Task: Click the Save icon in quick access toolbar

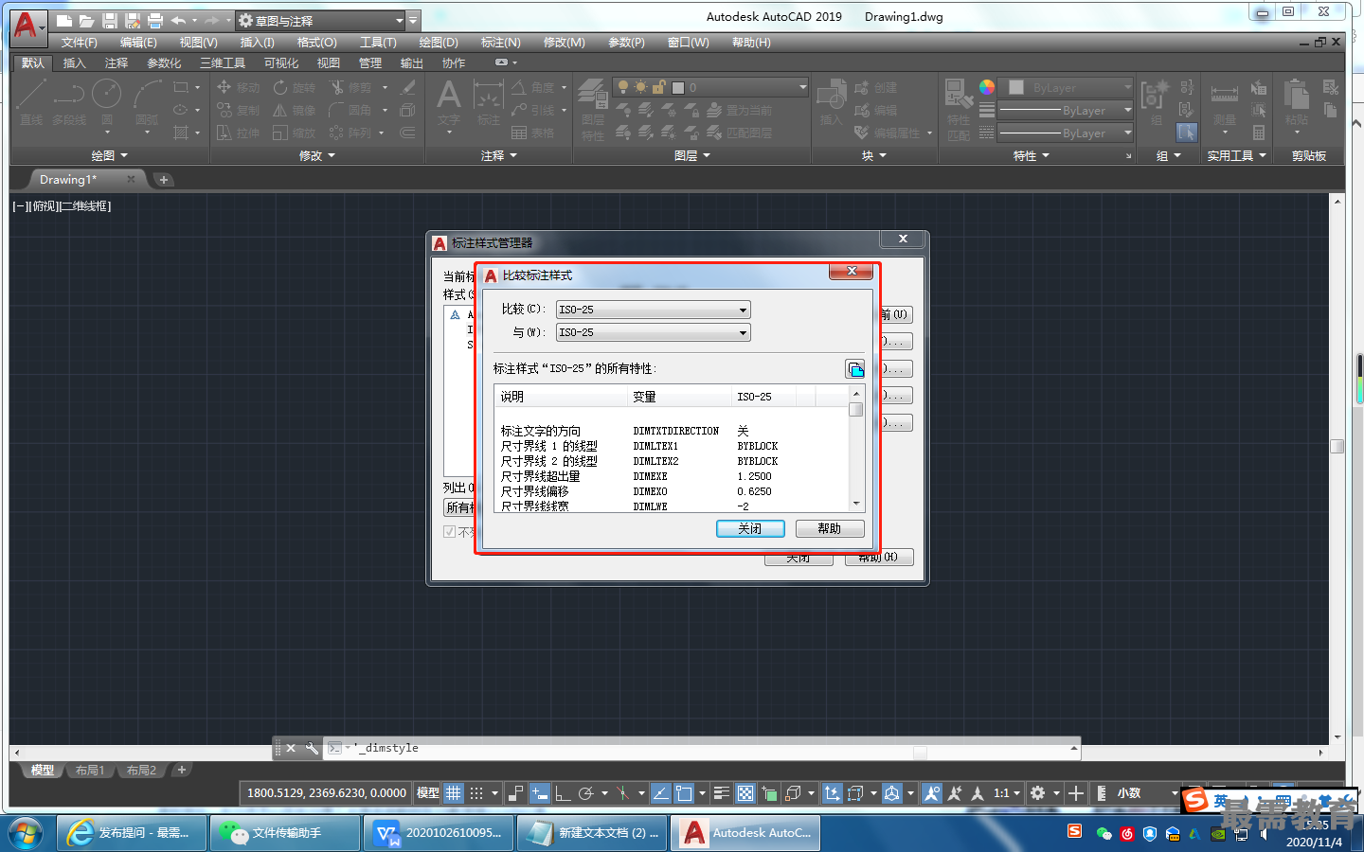Action: pos(109,21)
